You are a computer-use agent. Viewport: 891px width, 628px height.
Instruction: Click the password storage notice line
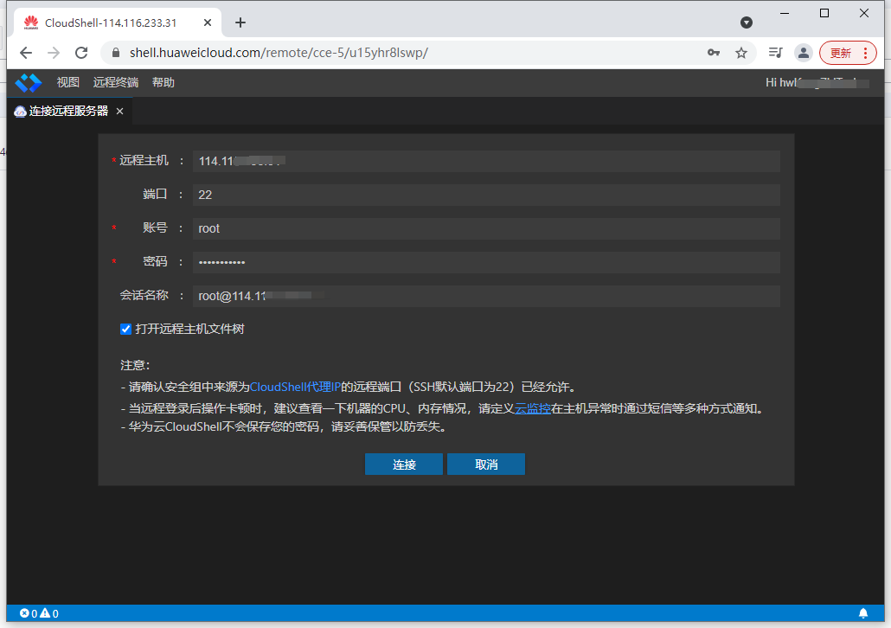coord(285,426)
